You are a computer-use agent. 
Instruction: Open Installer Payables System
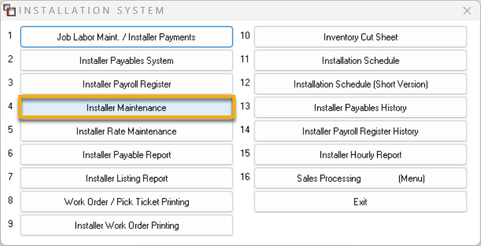click(127, 60)
